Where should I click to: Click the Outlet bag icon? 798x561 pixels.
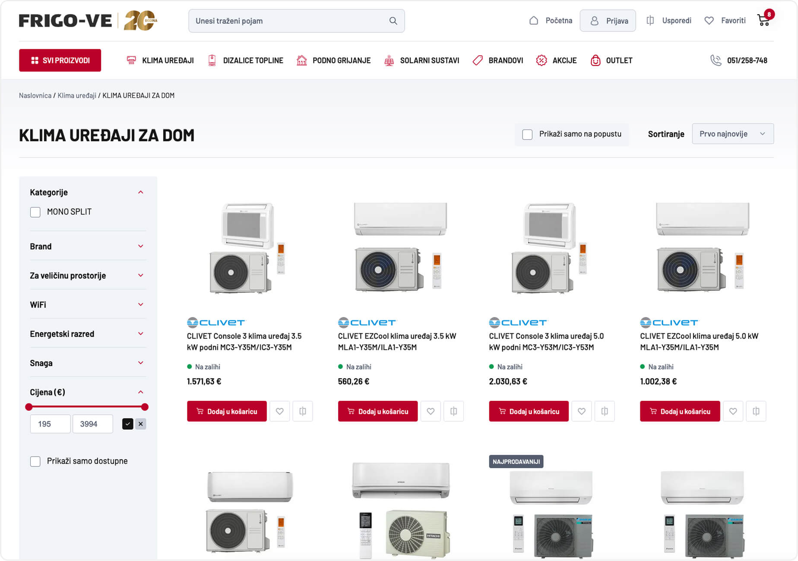click(x=595, y=60)
